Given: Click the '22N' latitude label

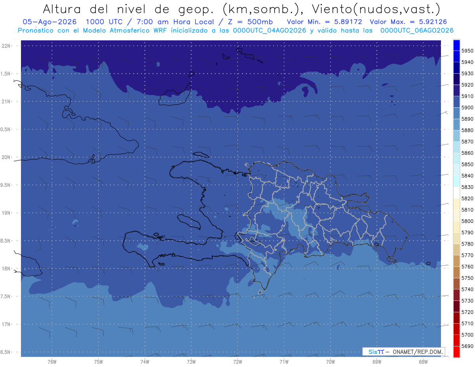Looking at the screenshot, I should click(6, 46).
